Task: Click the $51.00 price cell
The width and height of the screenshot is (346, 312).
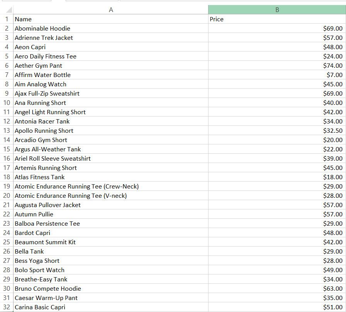Action: tap(277, 307)
